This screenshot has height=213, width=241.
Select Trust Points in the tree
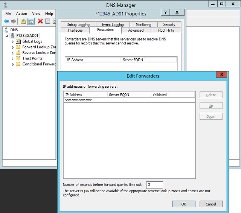pos(32,58)
